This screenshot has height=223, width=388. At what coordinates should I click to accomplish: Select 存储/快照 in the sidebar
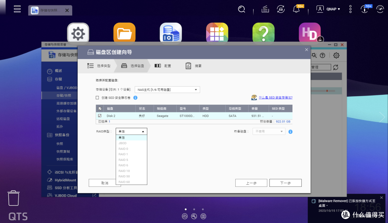pyautogui.click(x=64, y=96)
